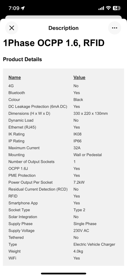Image resolution: width=127 pixels, height=277 pixels.
Task: Select the Maximum Current 32A value
Action: coord(77,148)
